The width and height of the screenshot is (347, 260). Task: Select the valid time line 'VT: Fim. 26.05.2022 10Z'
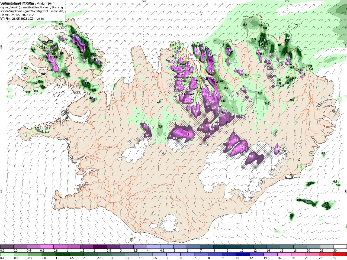[17, 19]
